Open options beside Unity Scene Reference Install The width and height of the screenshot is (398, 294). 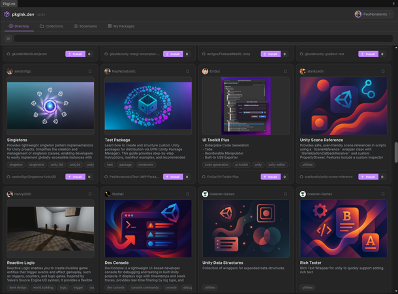coord(382,176)
